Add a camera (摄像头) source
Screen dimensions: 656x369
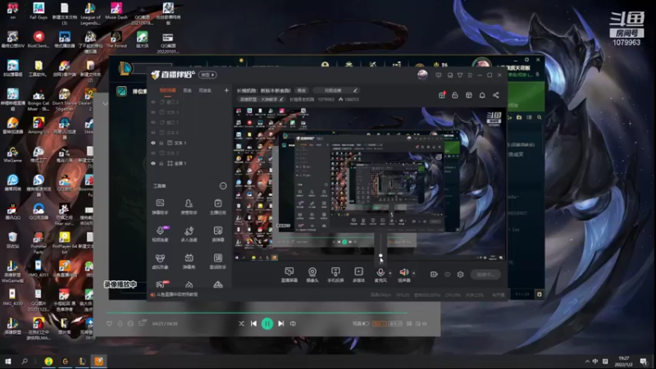click(x=312, y=275)
